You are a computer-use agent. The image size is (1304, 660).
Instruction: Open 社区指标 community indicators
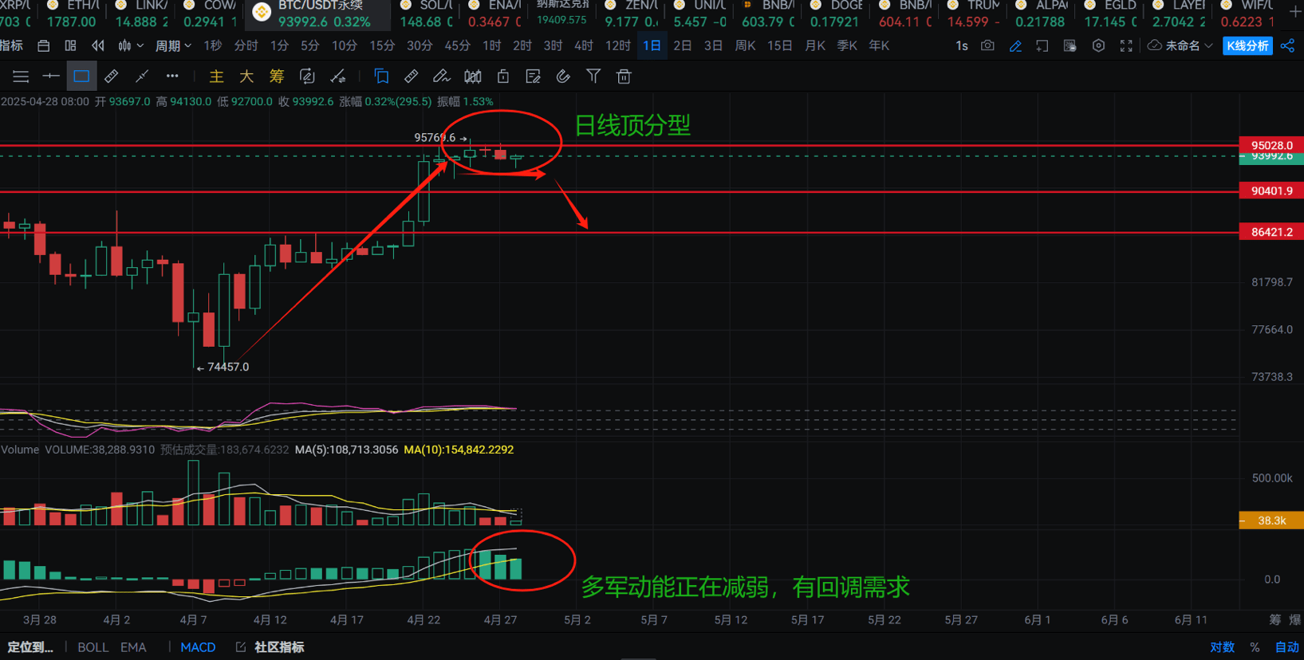(270, 647)
